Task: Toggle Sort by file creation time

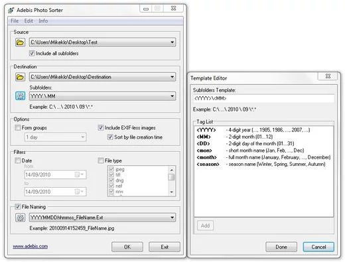Action: point(110,137)
